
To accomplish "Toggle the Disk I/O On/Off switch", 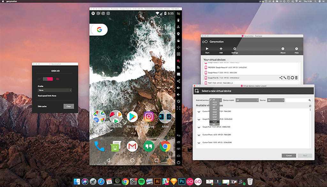I will 49,79.
